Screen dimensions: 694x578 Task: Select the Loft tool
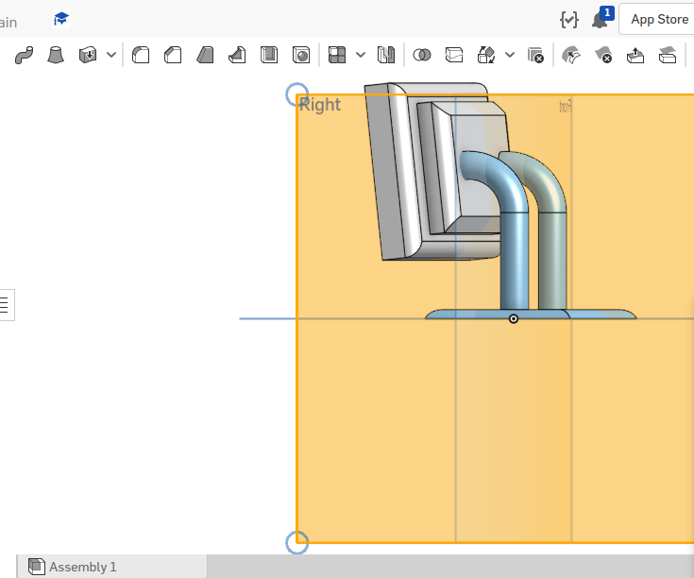tap(56, 55)
